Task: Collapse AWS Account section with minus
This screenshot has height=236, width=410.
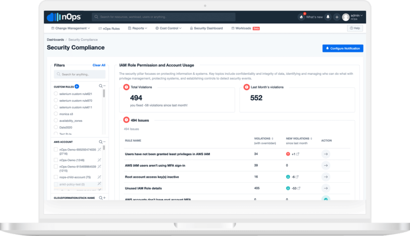Action: tap(105, 142)
